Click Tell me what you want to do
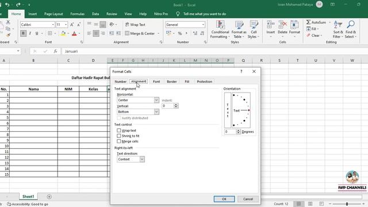Viewport: 368px width, 207px height. [205, 14]
